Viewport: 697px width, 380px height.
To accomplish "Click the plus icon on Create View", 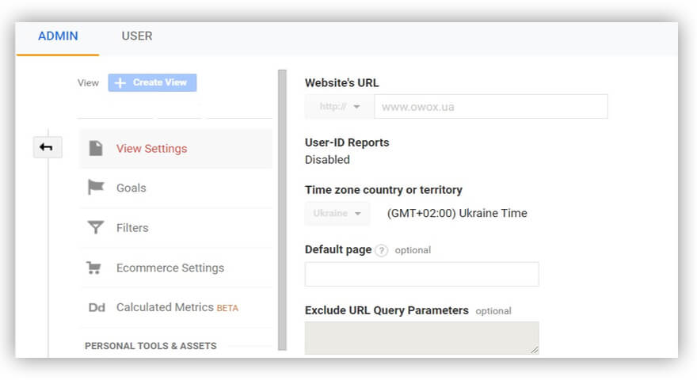I will [120, 82].
